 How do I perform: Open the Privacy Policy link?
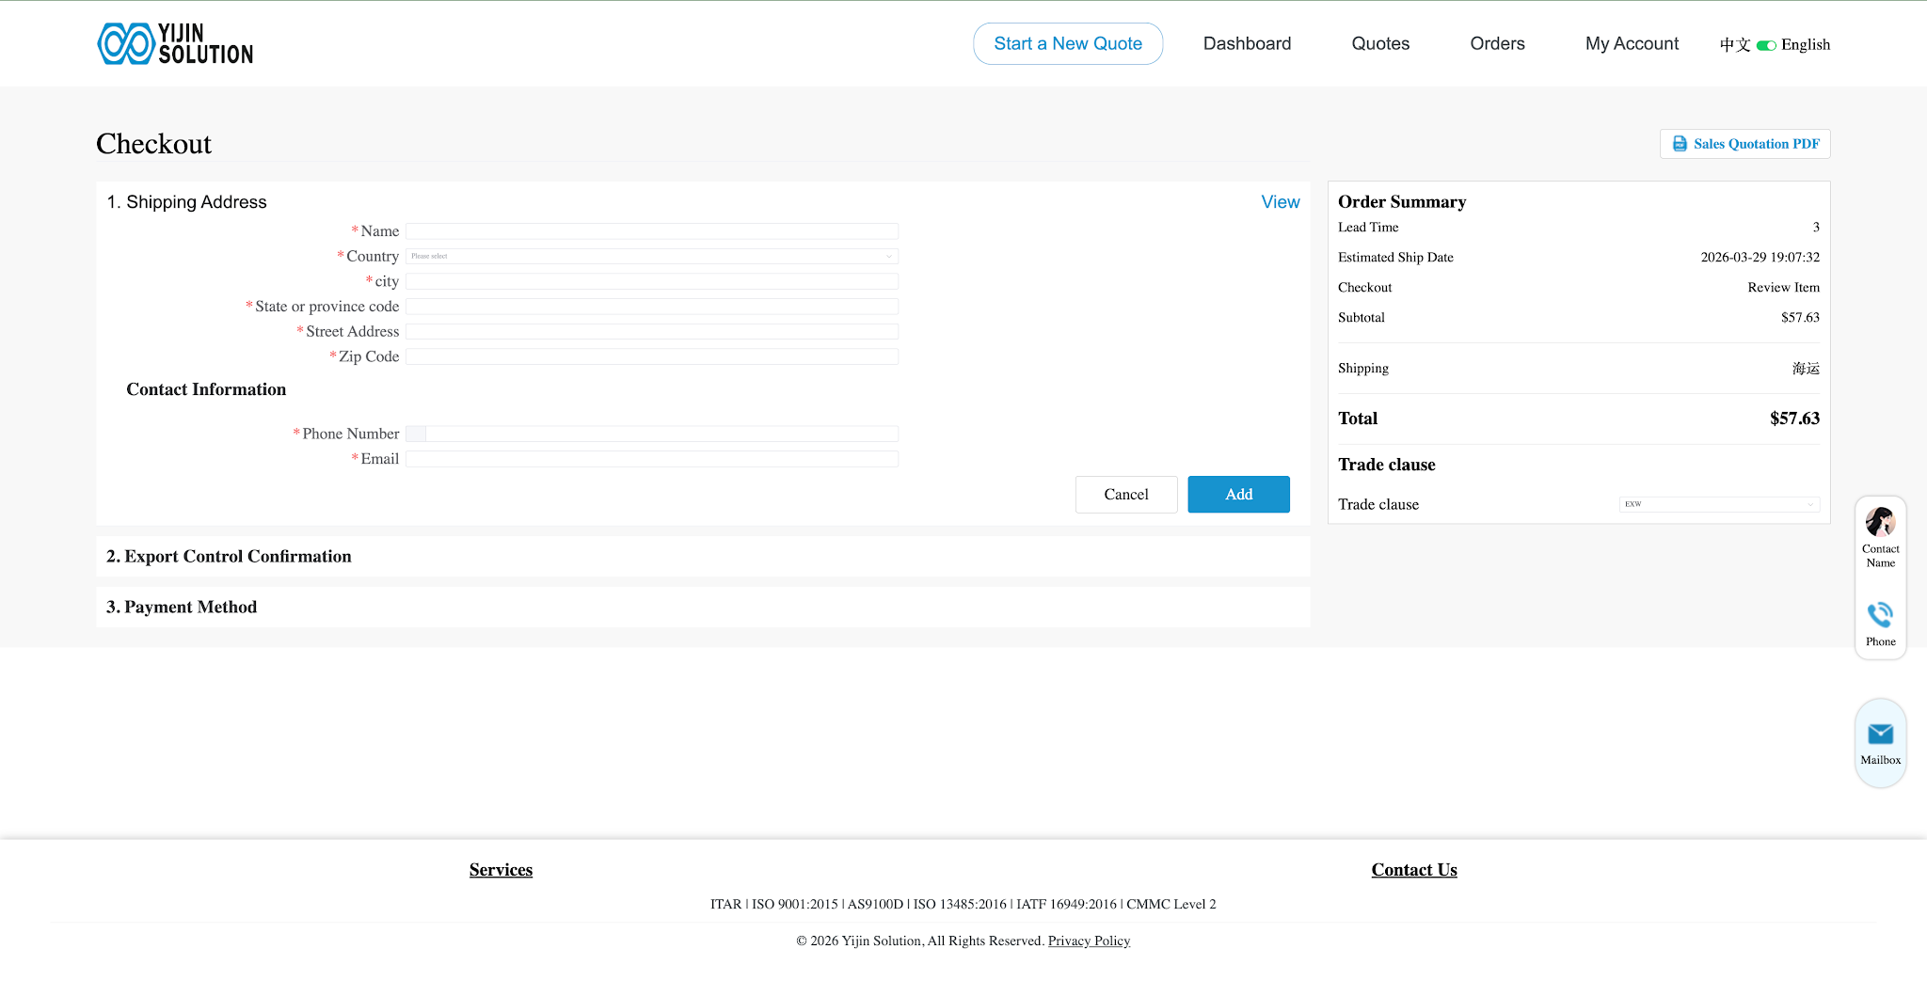coord(1089,941)
